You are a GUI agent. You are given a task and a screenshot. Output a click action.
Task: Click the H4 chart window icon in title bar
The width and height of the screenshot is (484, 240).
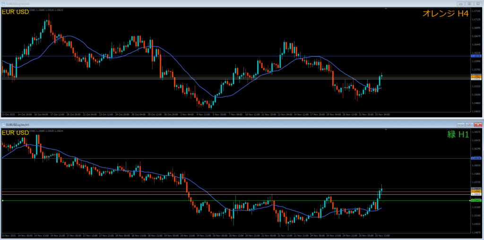(x=4, y=4)
